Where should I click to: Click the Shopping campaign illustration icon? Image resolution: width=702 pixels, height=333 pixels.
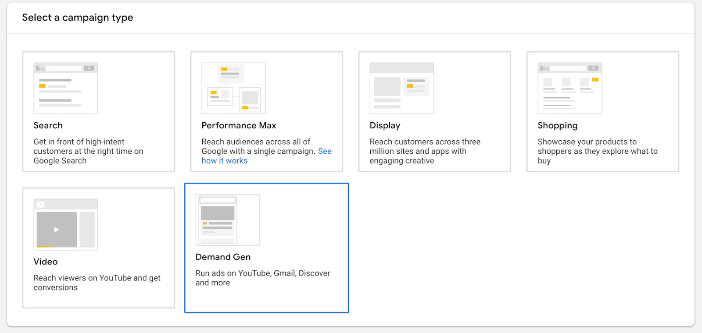(570, 88)
